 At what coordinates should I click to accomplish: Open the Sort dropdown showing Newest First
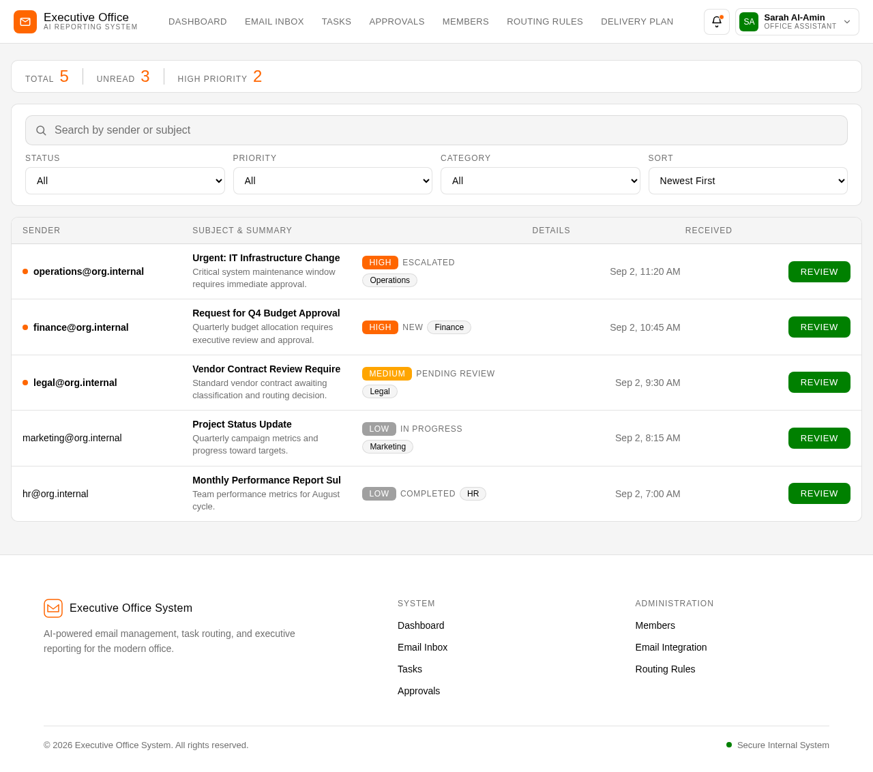748,181
